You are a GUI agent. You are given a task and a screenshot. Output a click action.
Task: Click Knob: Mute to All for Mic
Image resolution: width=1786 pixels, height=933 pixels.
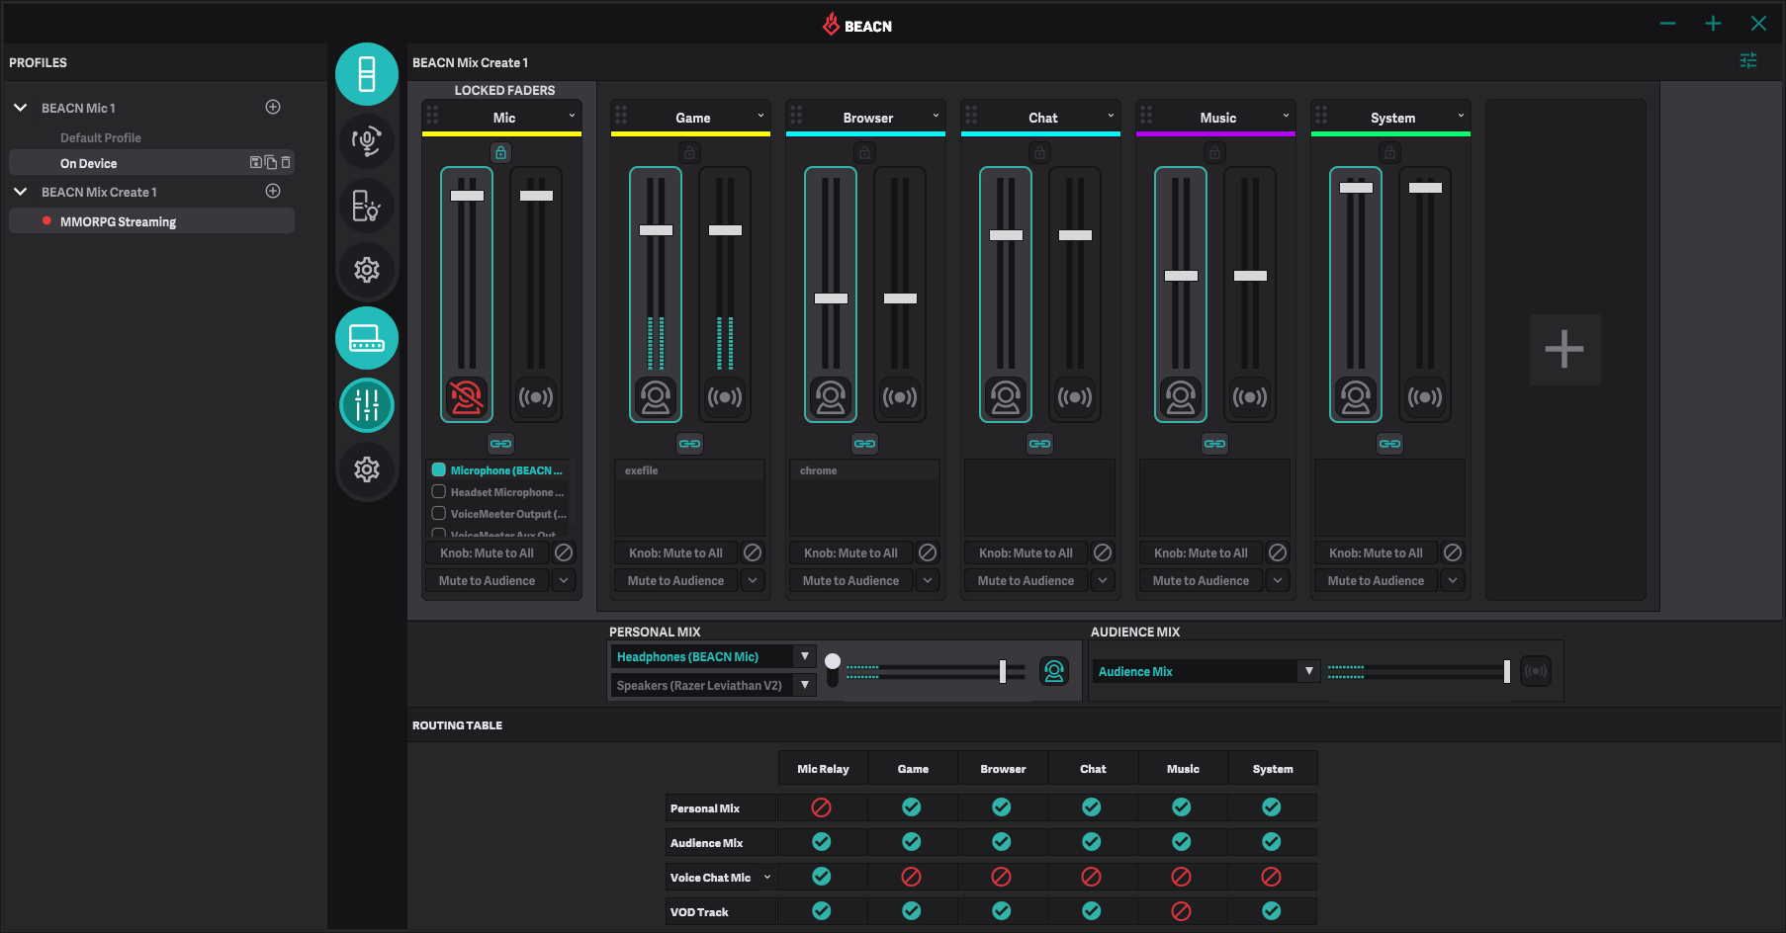(487, 552)
